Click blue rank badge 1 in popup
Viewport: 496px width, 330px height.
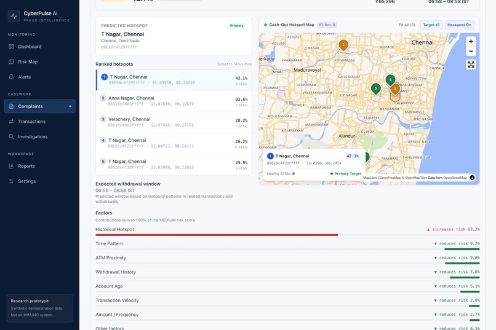pos(270,156)
